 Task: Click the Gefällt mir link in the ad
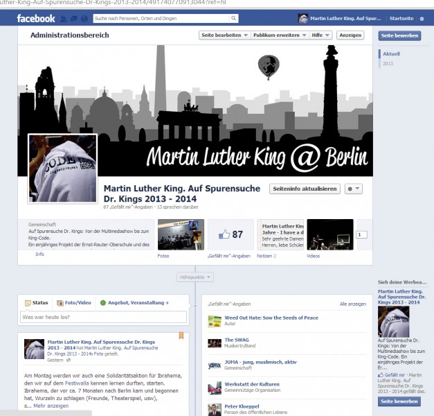[x=394, y=375]
